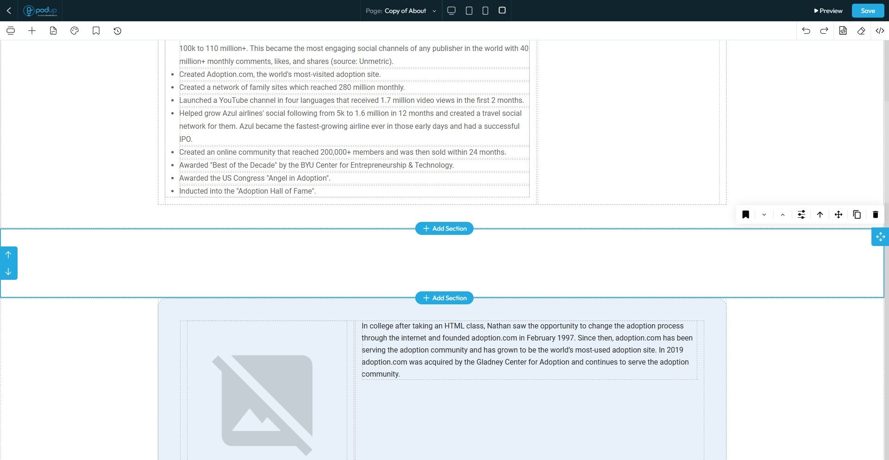Switch to tablet device view

(x=469, y=10)
